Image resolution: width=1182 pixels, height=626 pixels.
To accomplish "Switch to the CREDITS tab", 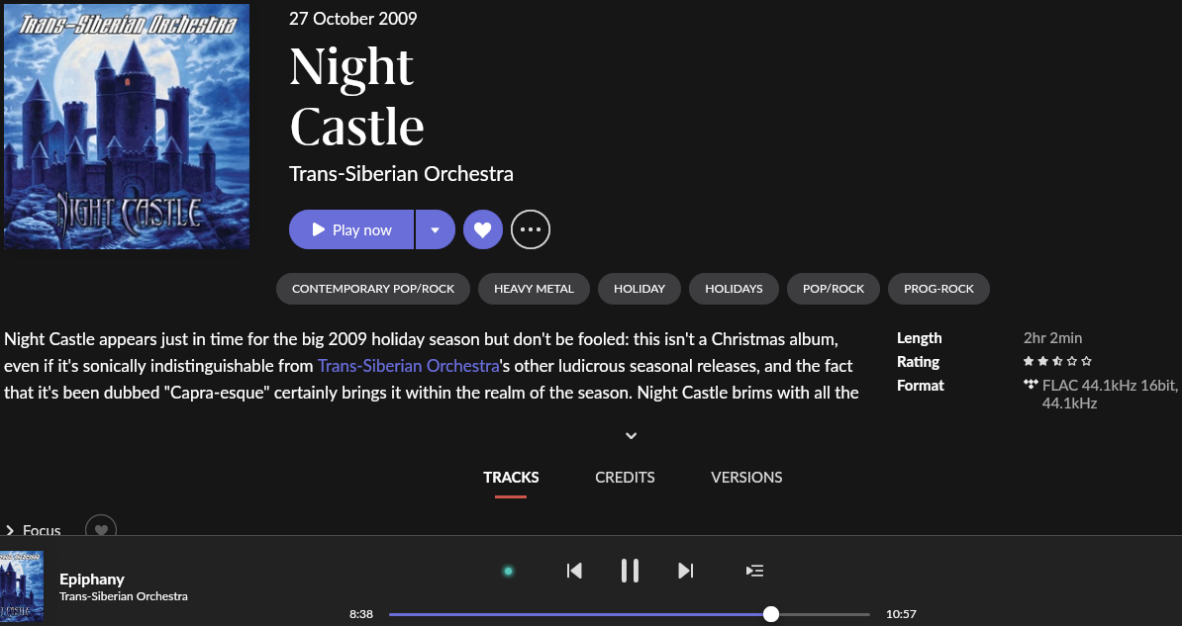I will click(625, 478).
